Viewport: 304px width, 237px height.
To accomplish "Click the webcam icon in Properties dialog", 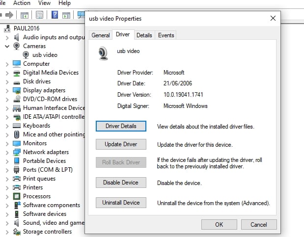I will (x=103, y=53).
